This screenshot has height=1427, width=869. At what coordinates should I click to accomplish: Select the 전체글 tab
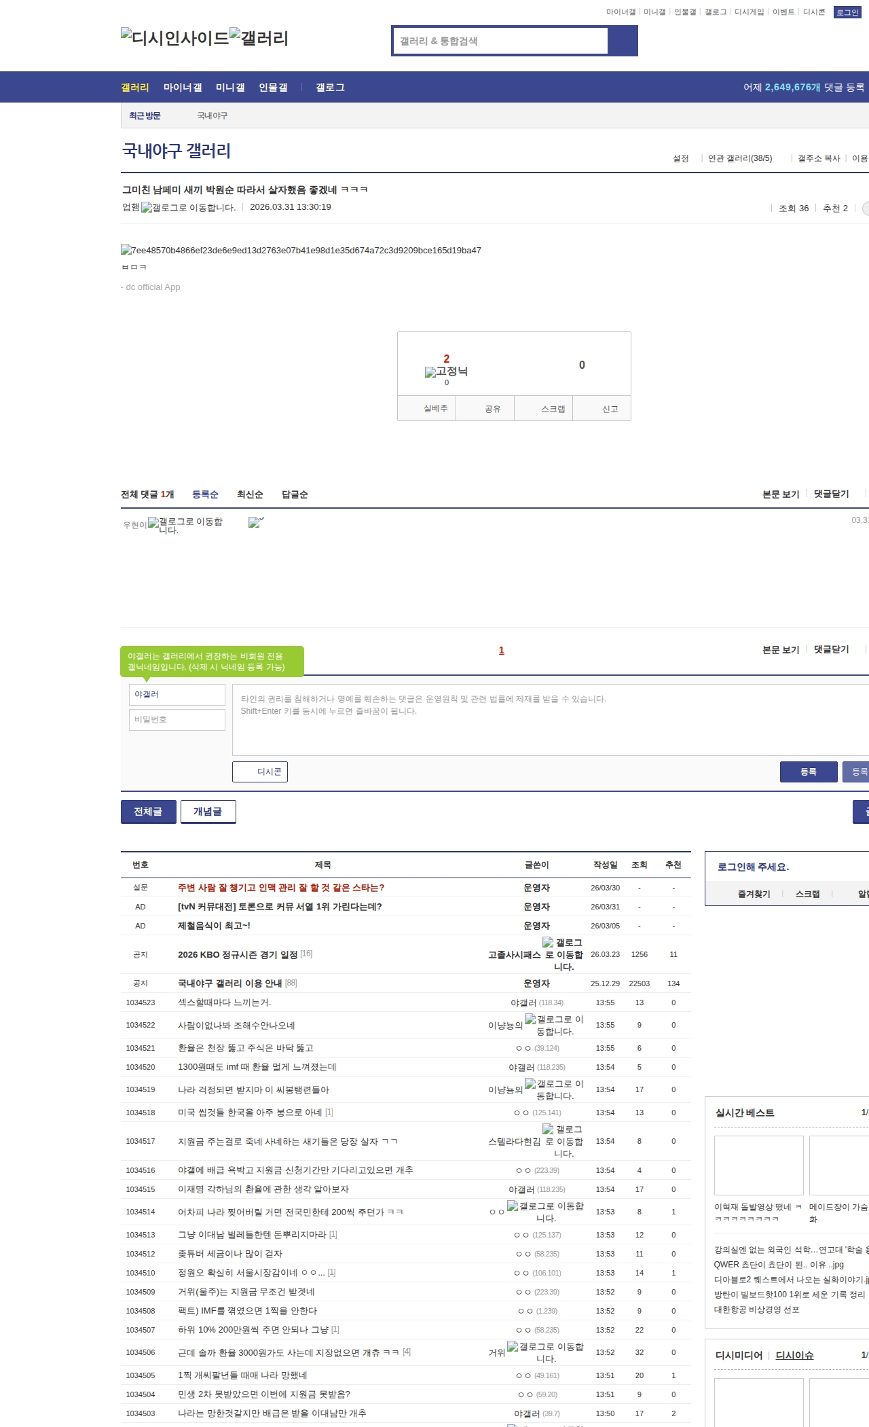(x=148, y=812)
